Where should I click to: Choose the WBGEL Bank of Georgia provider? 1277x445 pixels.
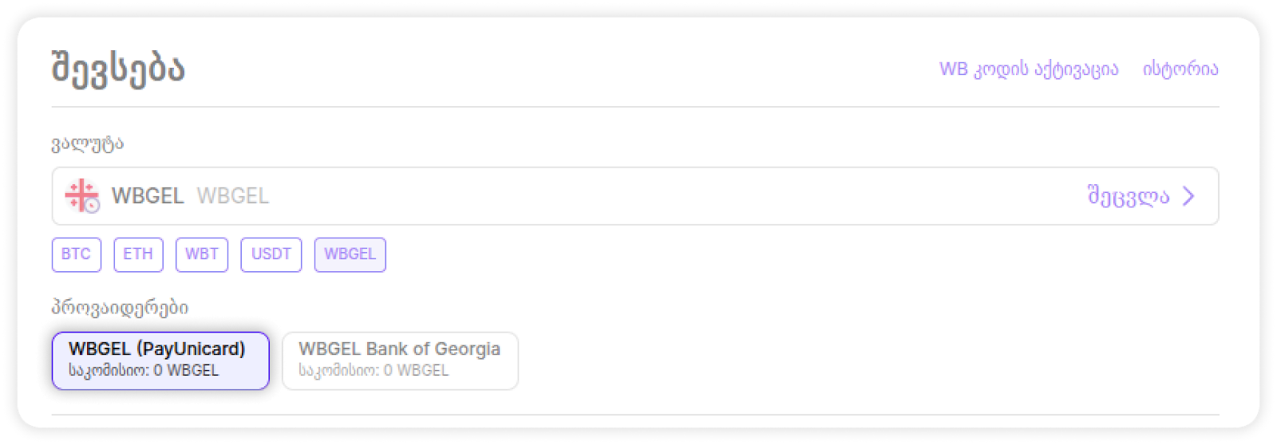click(400, 360)
